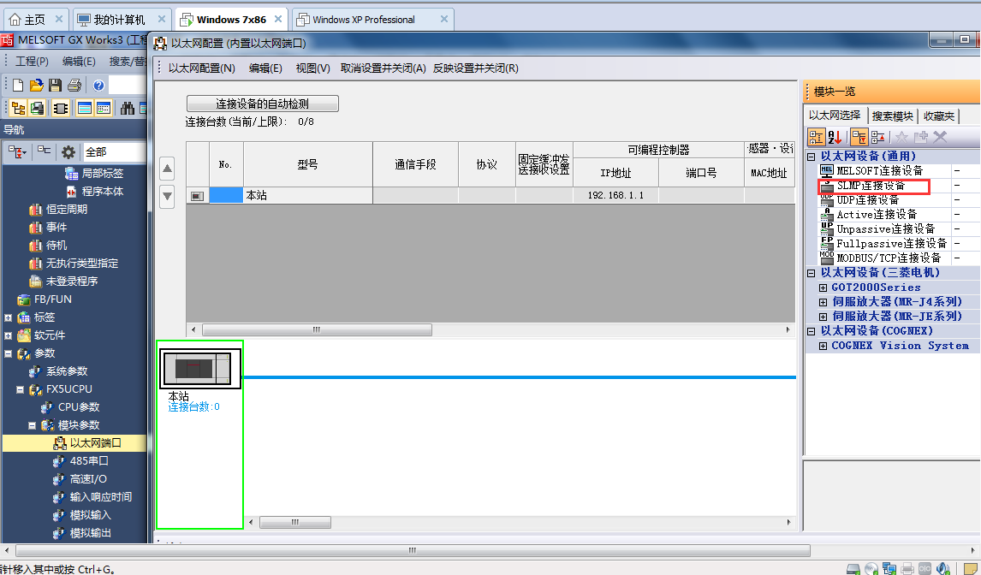Click the grey X delete icon in module list
The image size is (981, 575).
pos(940,137)
